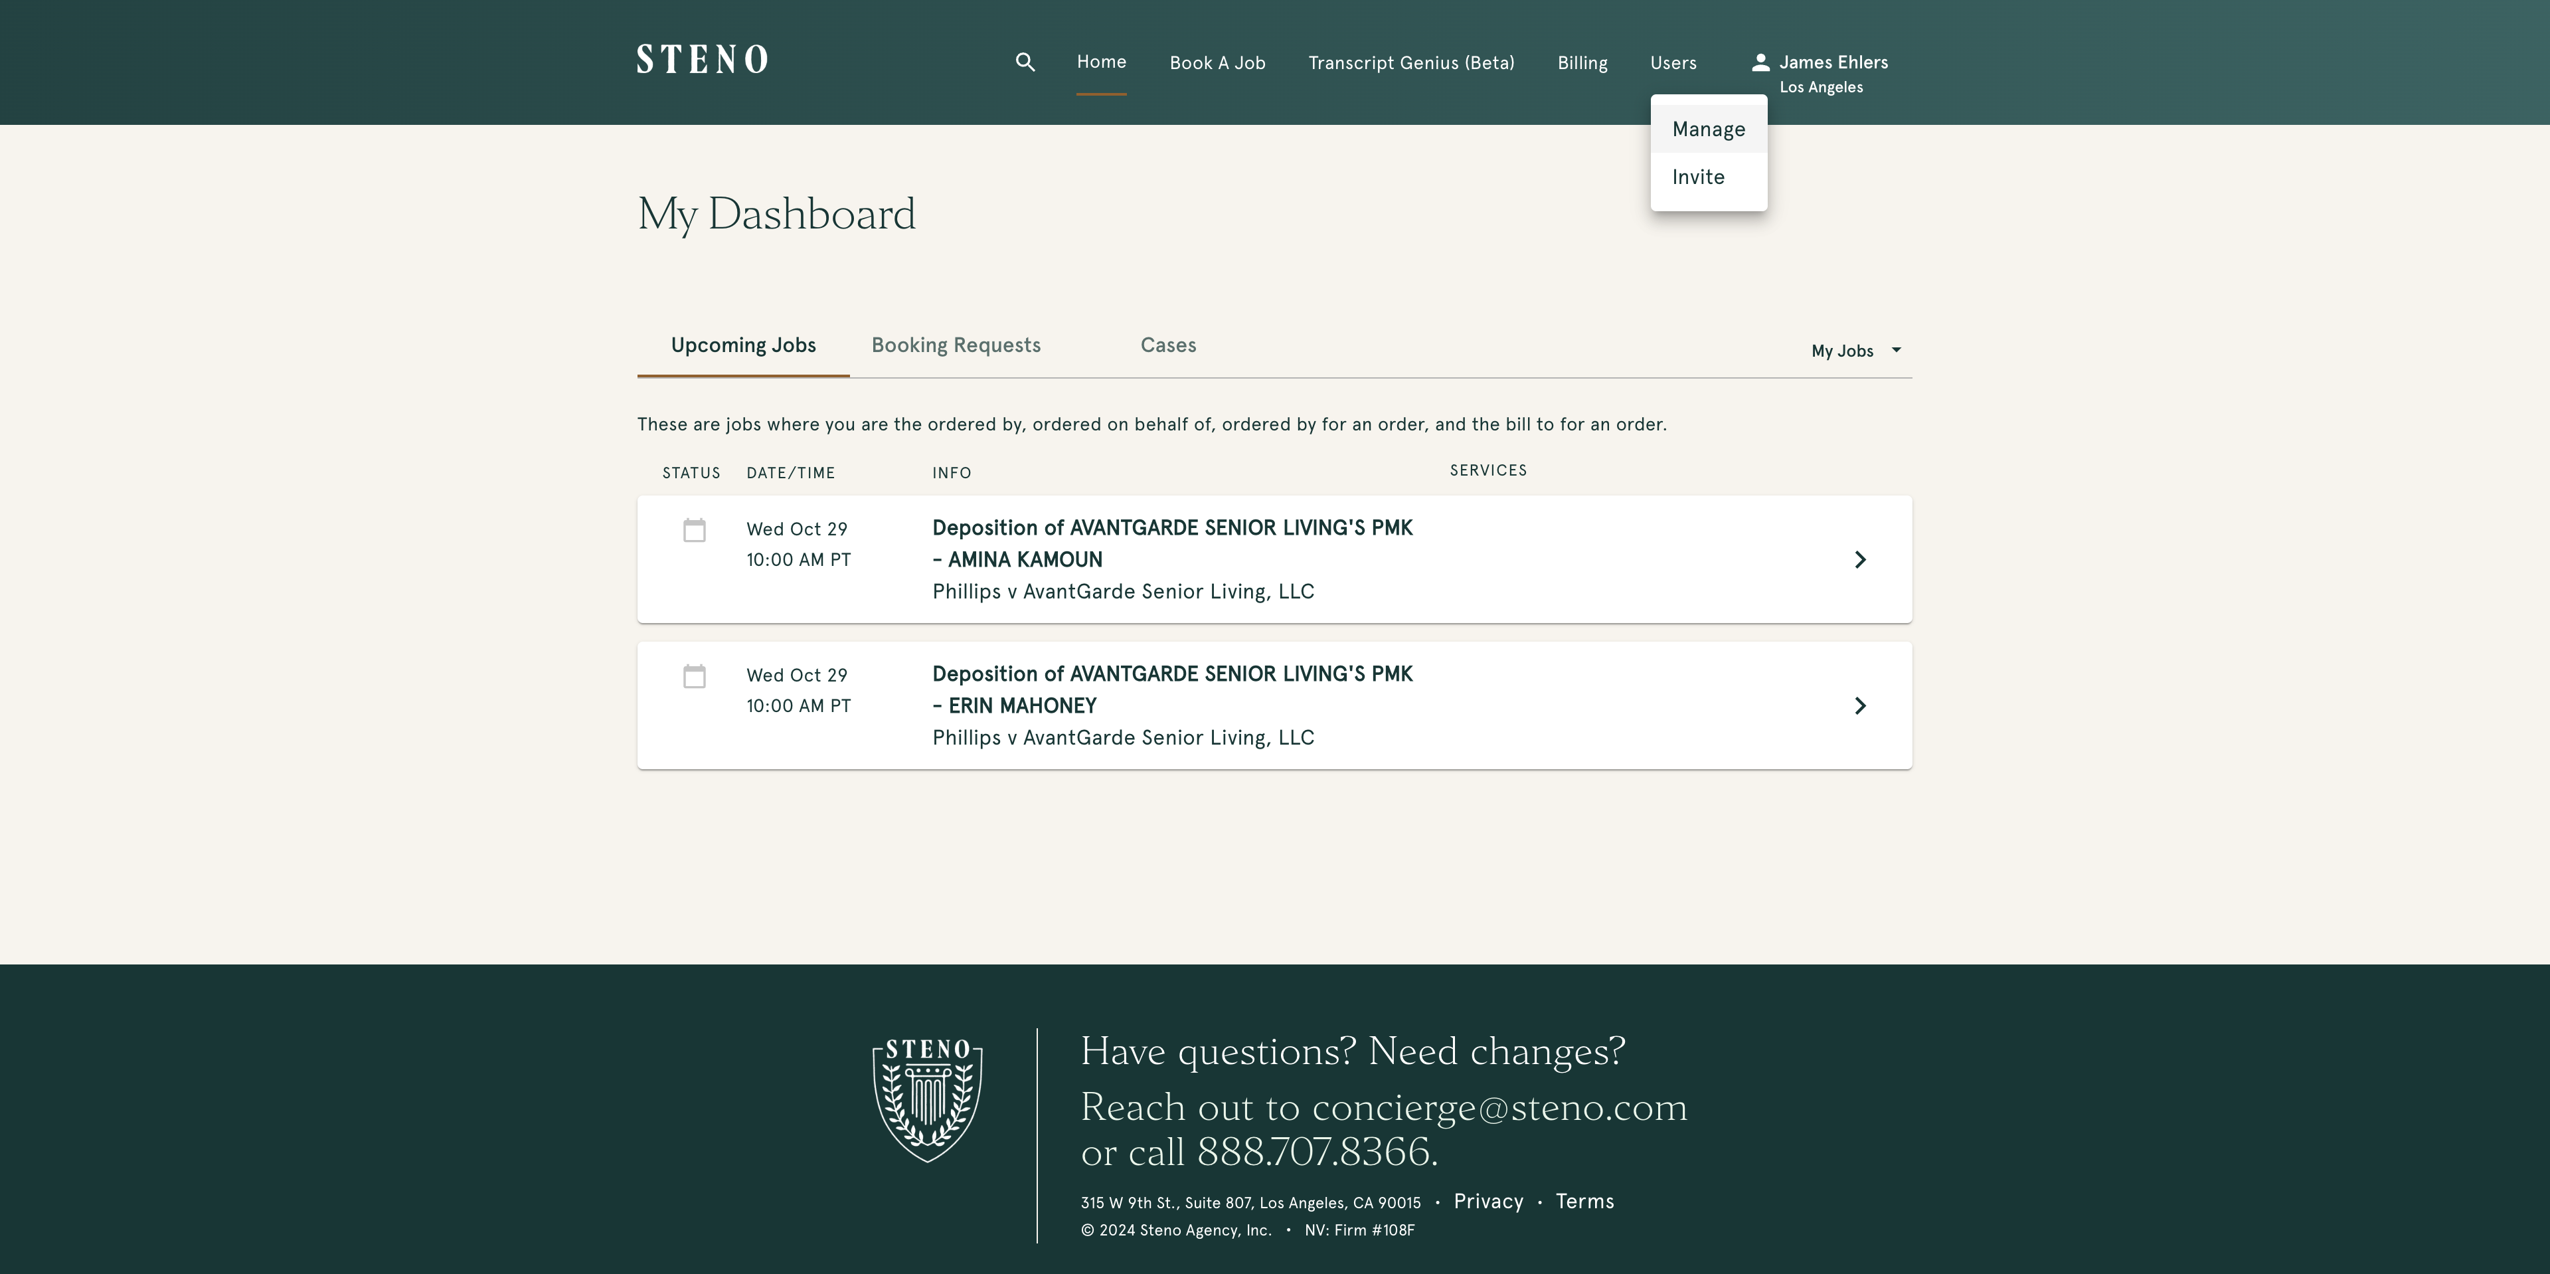Select the Upcoming Jobs tab
Screen dimensions: 2550x1274
tap(743, 345)
